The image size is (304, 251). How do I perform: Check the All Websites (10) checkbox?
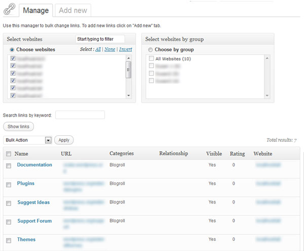[x=151, y=59]
